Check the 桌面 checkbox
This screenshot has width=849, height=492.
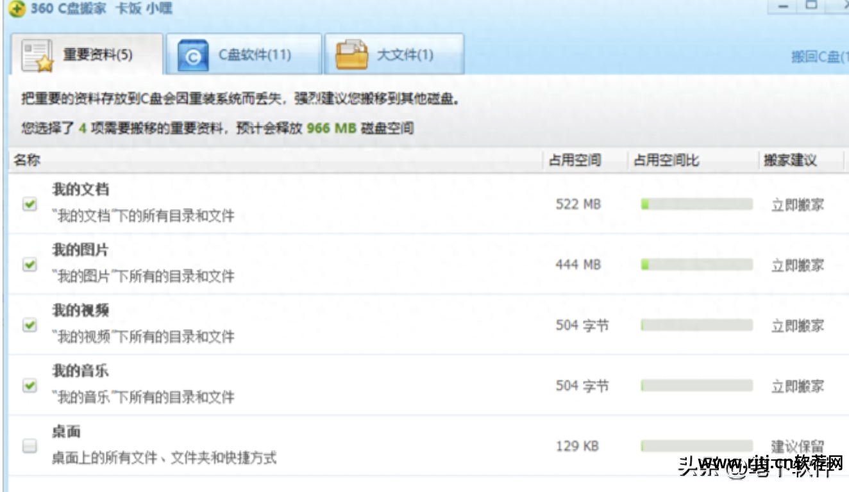(x=29, y=447)
